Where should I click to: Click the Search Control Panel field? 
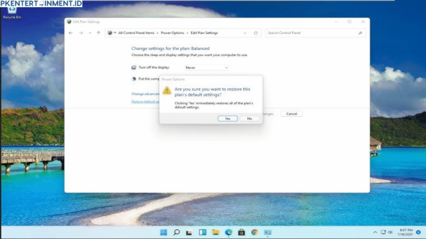point(312,33)
